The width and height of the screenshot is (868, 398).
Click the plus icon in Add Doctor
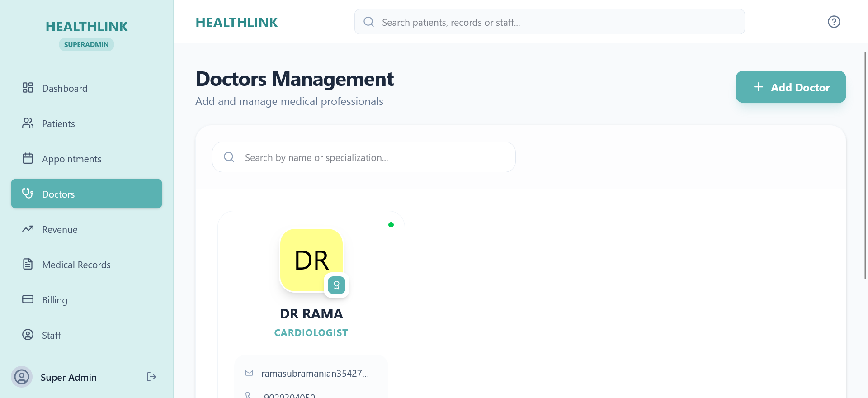click(759, 87)
